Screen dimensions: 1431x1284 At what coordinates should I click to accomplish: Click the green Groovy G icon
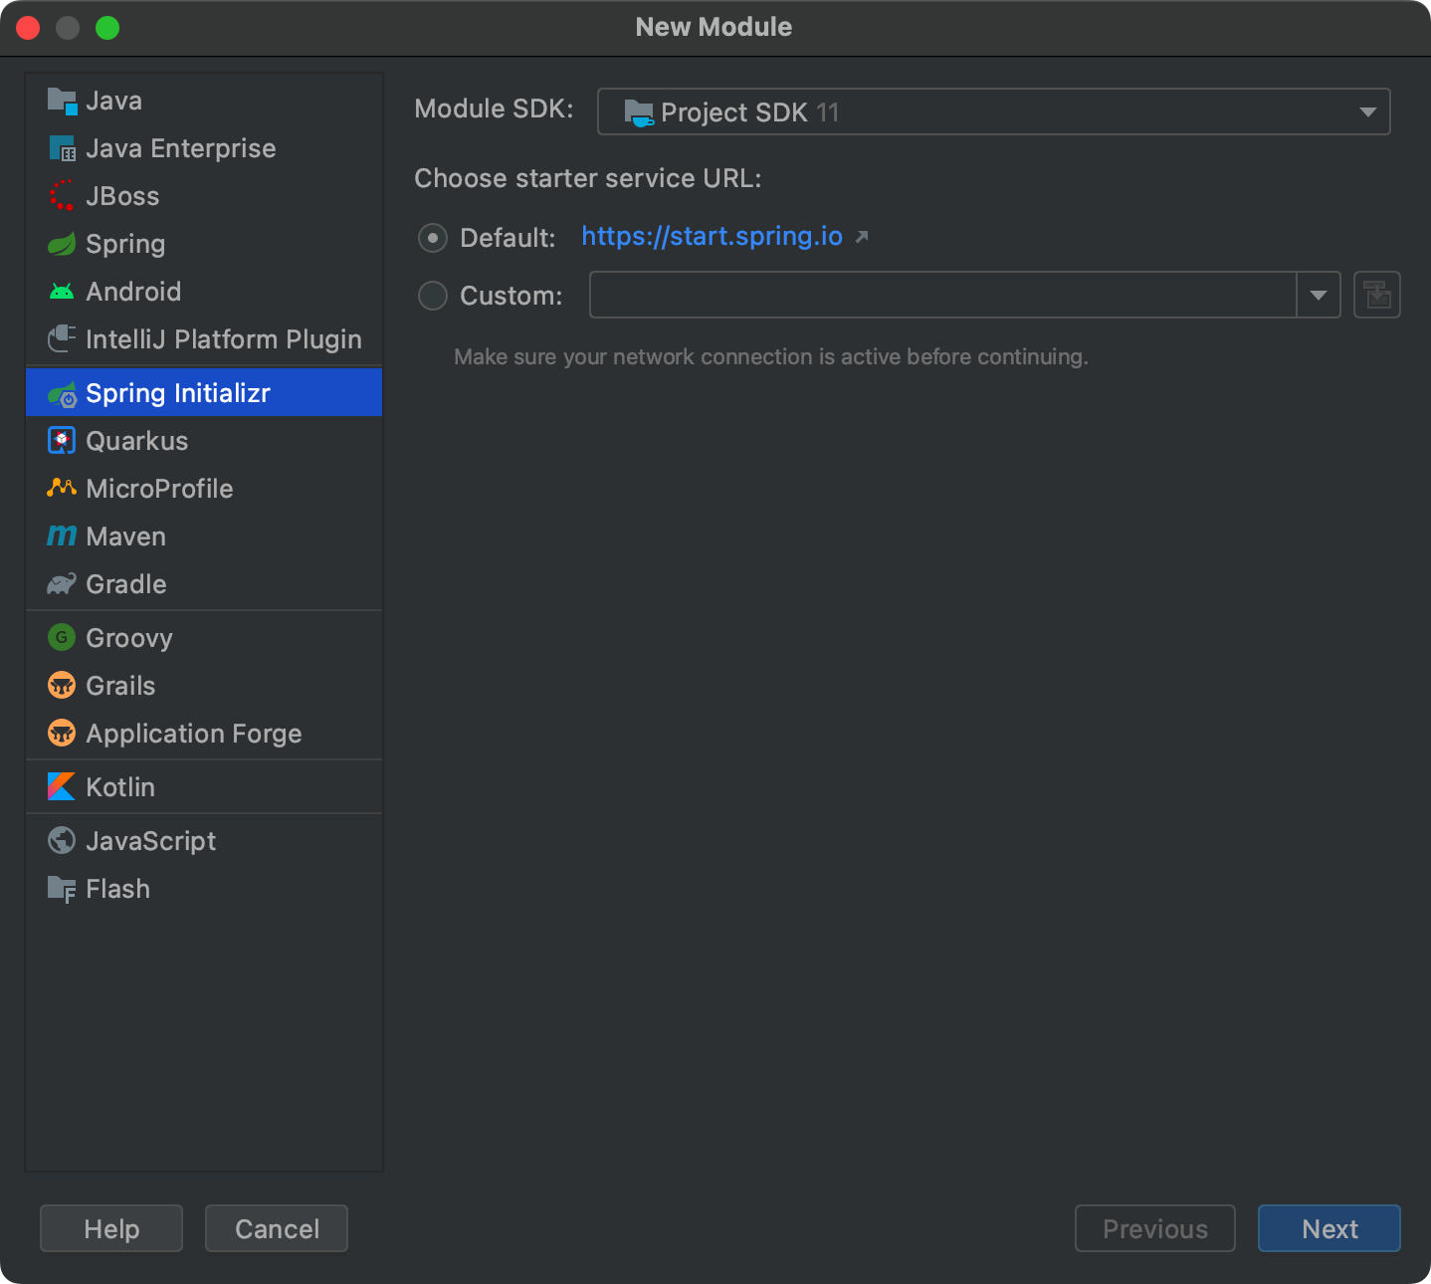[x=62, y=637]
